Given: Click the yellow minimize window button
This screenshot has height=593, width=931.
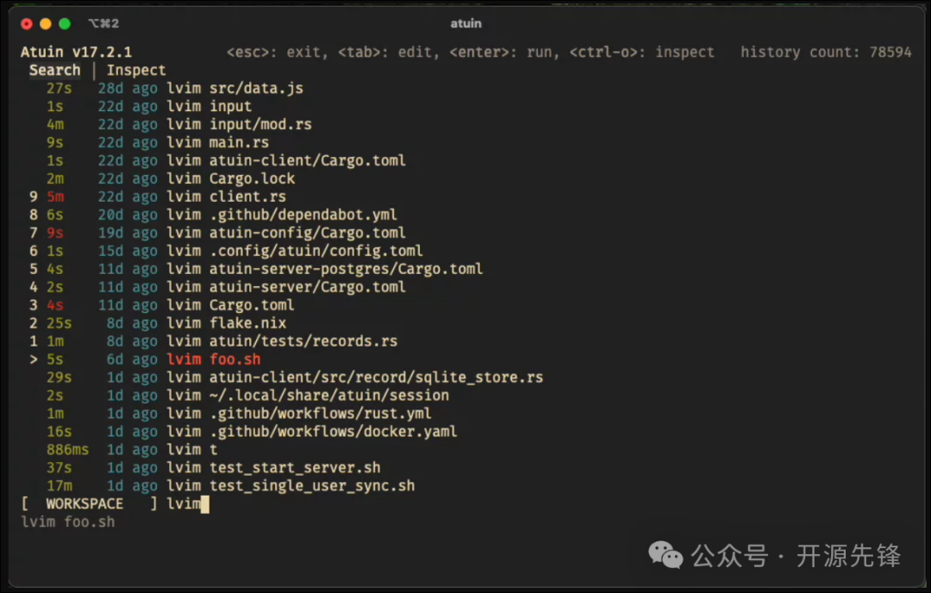Looking at the screenshot, I should [46, 24].
